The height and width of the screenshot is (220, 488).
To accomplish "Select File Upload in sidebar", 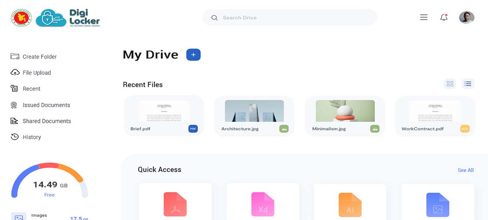I will coord(37,73).
